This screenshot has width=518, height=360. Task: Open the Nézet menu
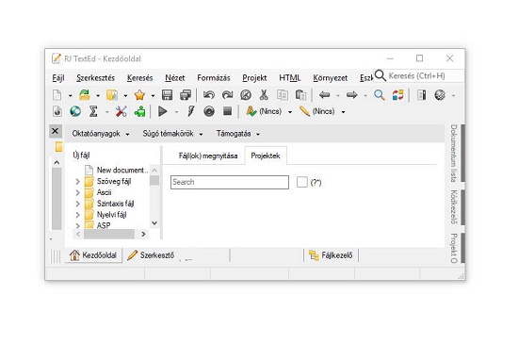[175, 78]
